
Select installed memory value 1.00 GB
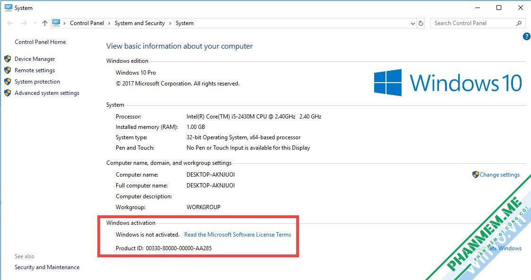click(x=196, y=127)
